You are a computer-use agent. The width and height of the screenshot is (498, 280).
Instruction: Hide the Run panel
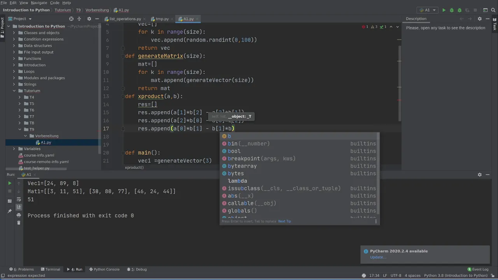coord(487,175)
